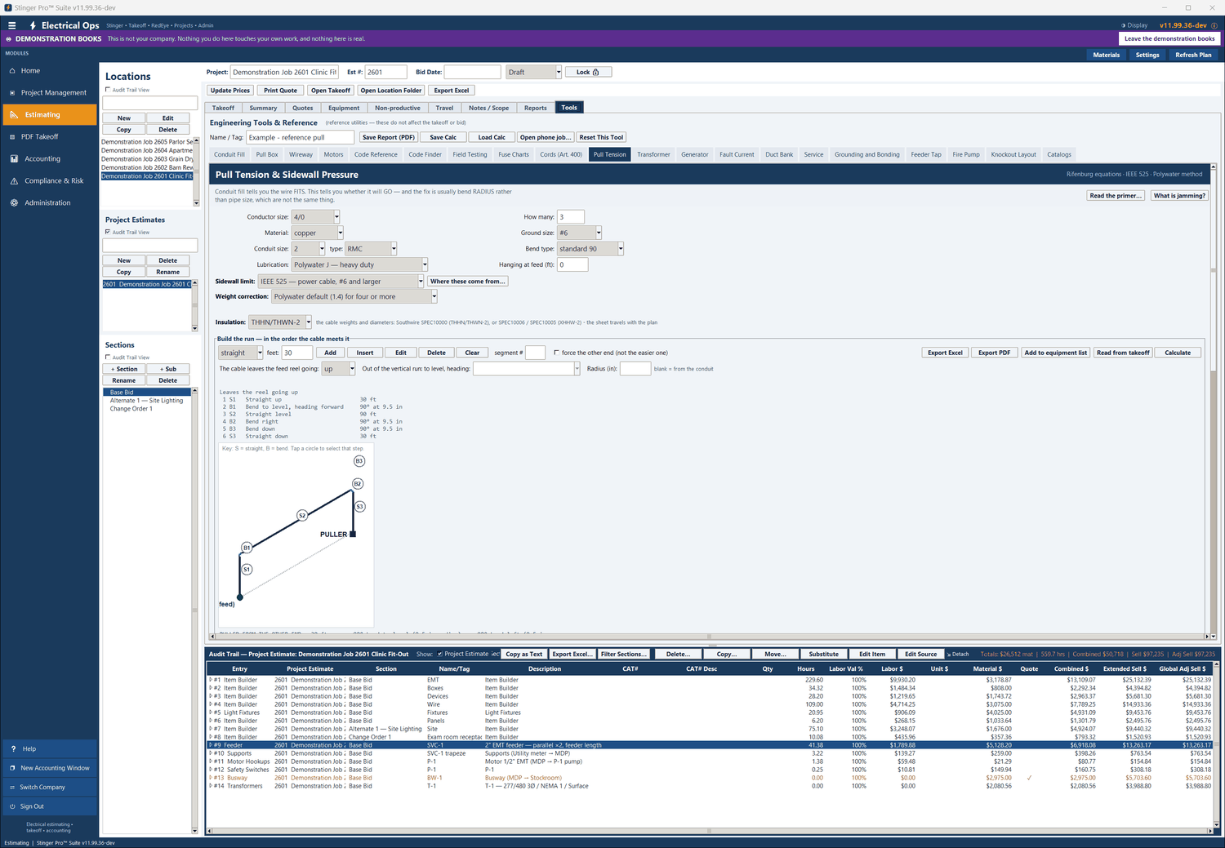Toggle Project Estimates Audit Trail View checkbox
Image resolution: width=1225 pixels, height=848 pixels.
coord(108,232)
